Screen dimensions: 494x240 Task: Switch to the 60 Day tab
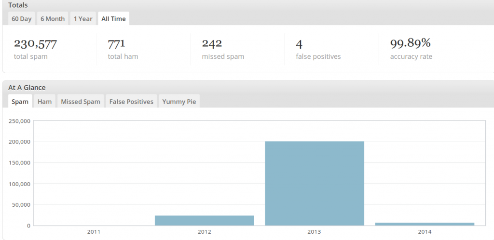coord(21,19)
